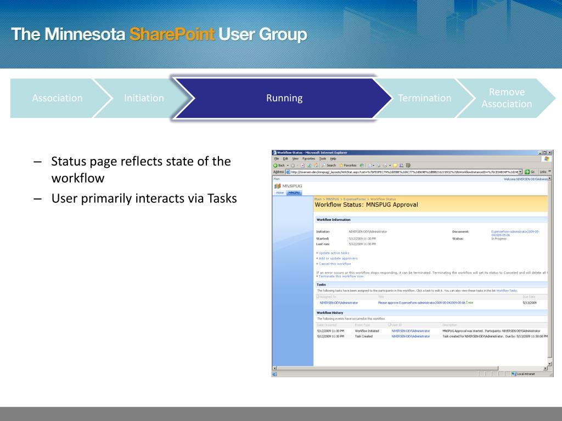
Task: Click NIVERSEN-DEV\Administrator in Tasks Assigned To
Action: [339, 303]
